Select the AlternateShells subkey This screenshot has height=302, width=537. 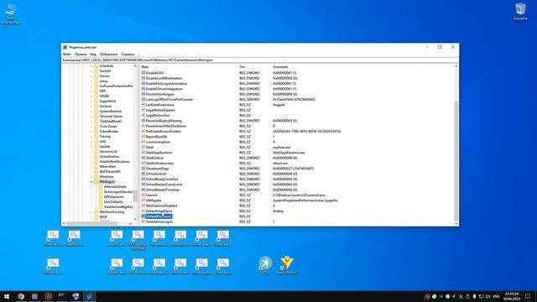coord(115,187)
